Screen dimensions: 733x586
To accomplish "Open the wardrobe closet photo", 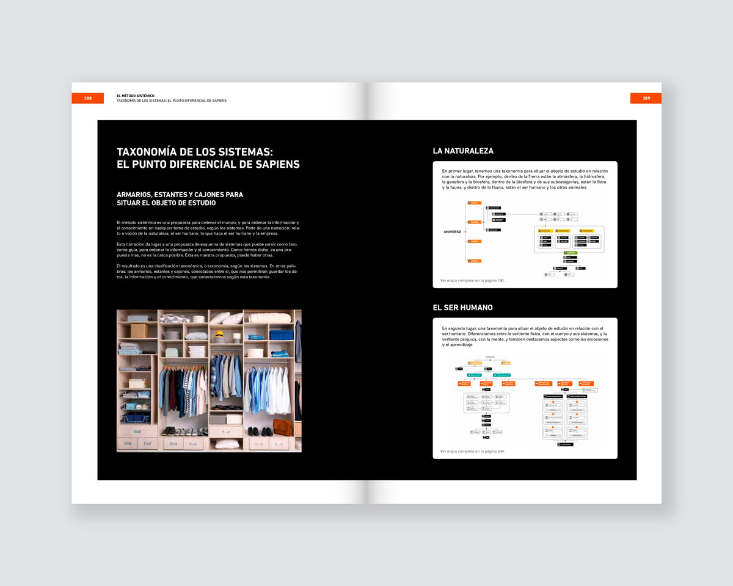I will (209, 380).
